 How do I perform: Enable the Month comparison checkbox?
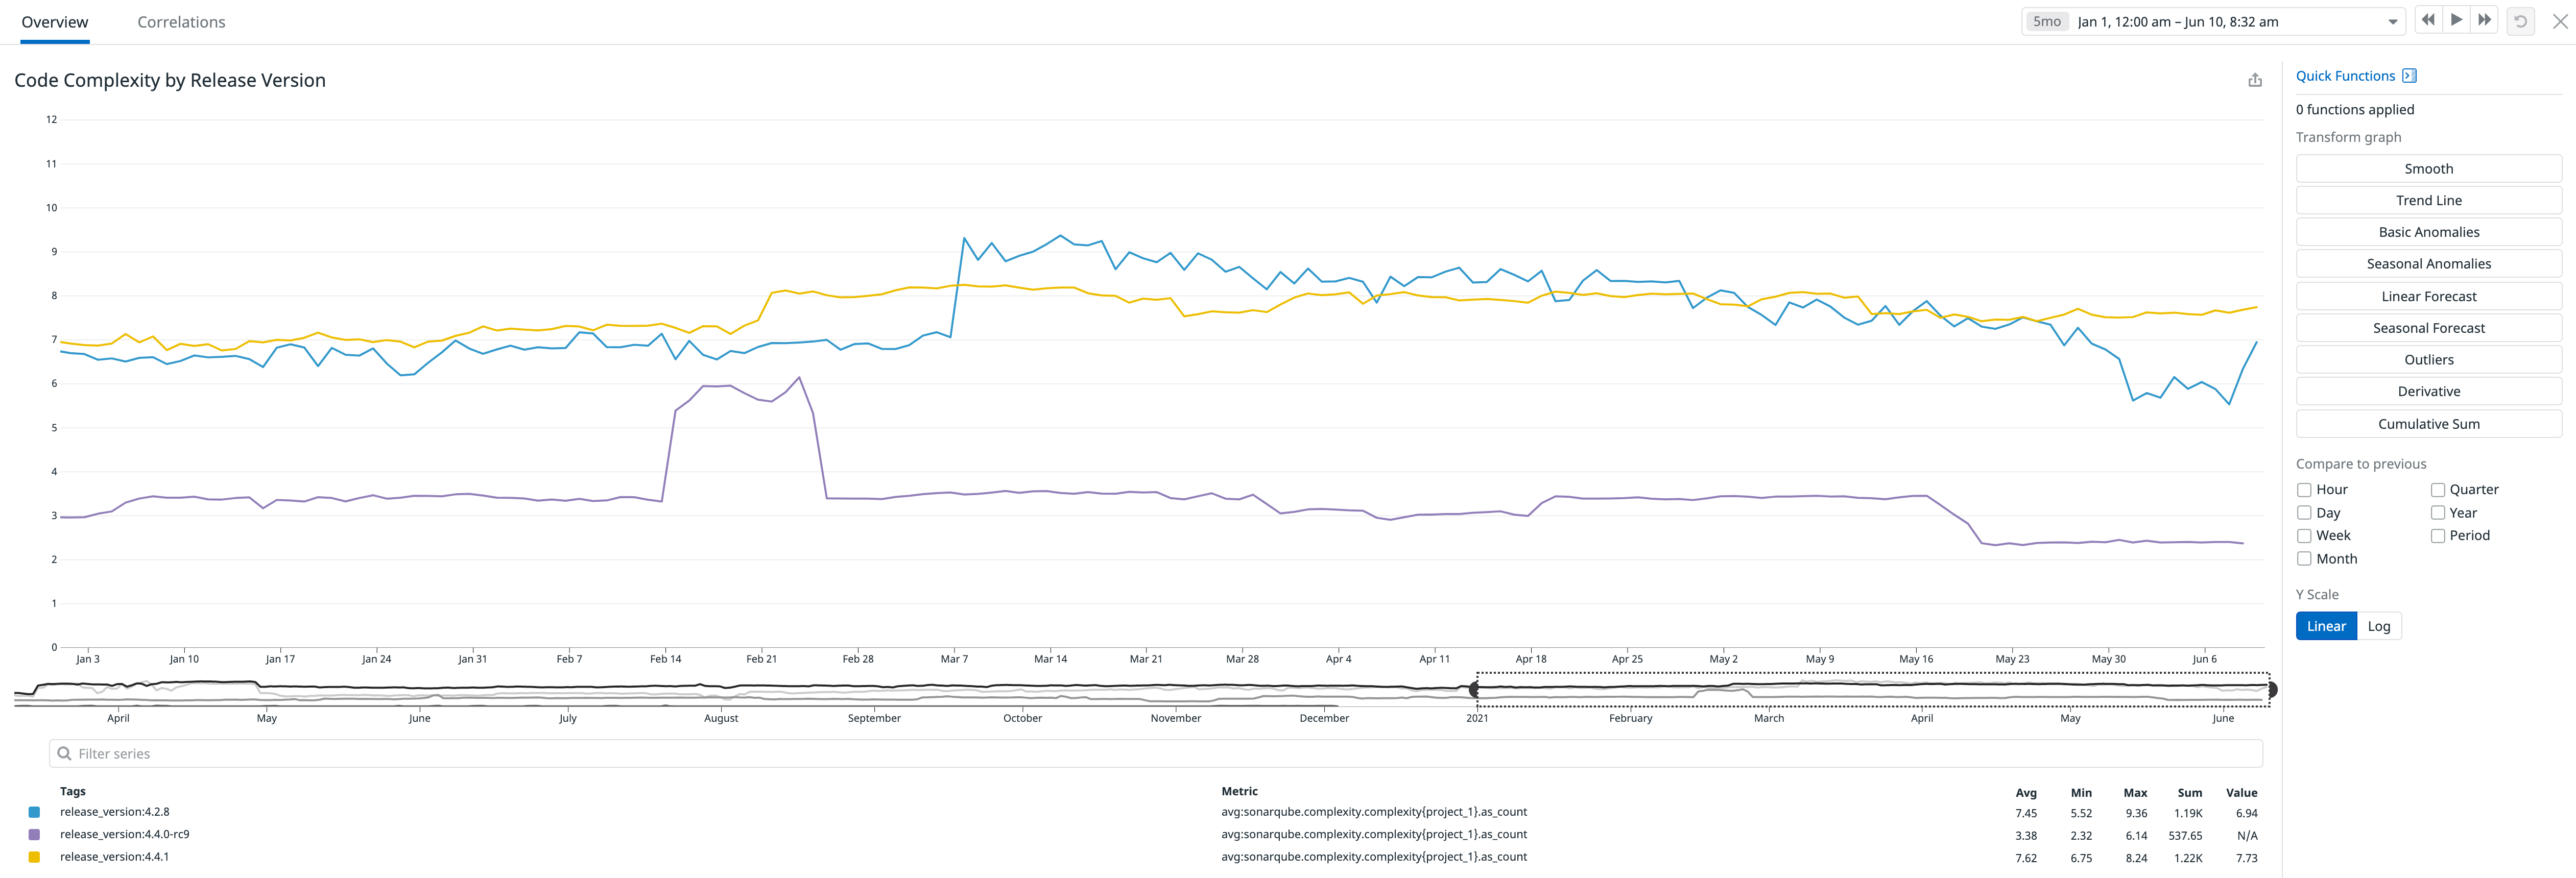click(2304, 558)
